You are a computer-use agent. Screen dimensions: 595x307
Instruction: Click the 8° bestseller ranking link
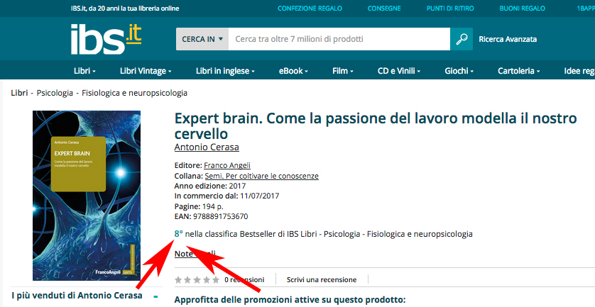[179, 234]
